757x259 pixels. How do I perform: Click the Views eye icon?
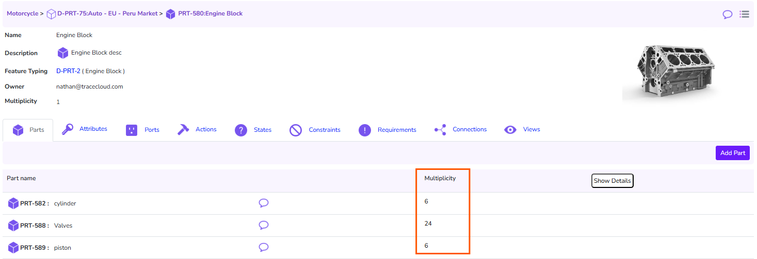(x=510, y=130)
